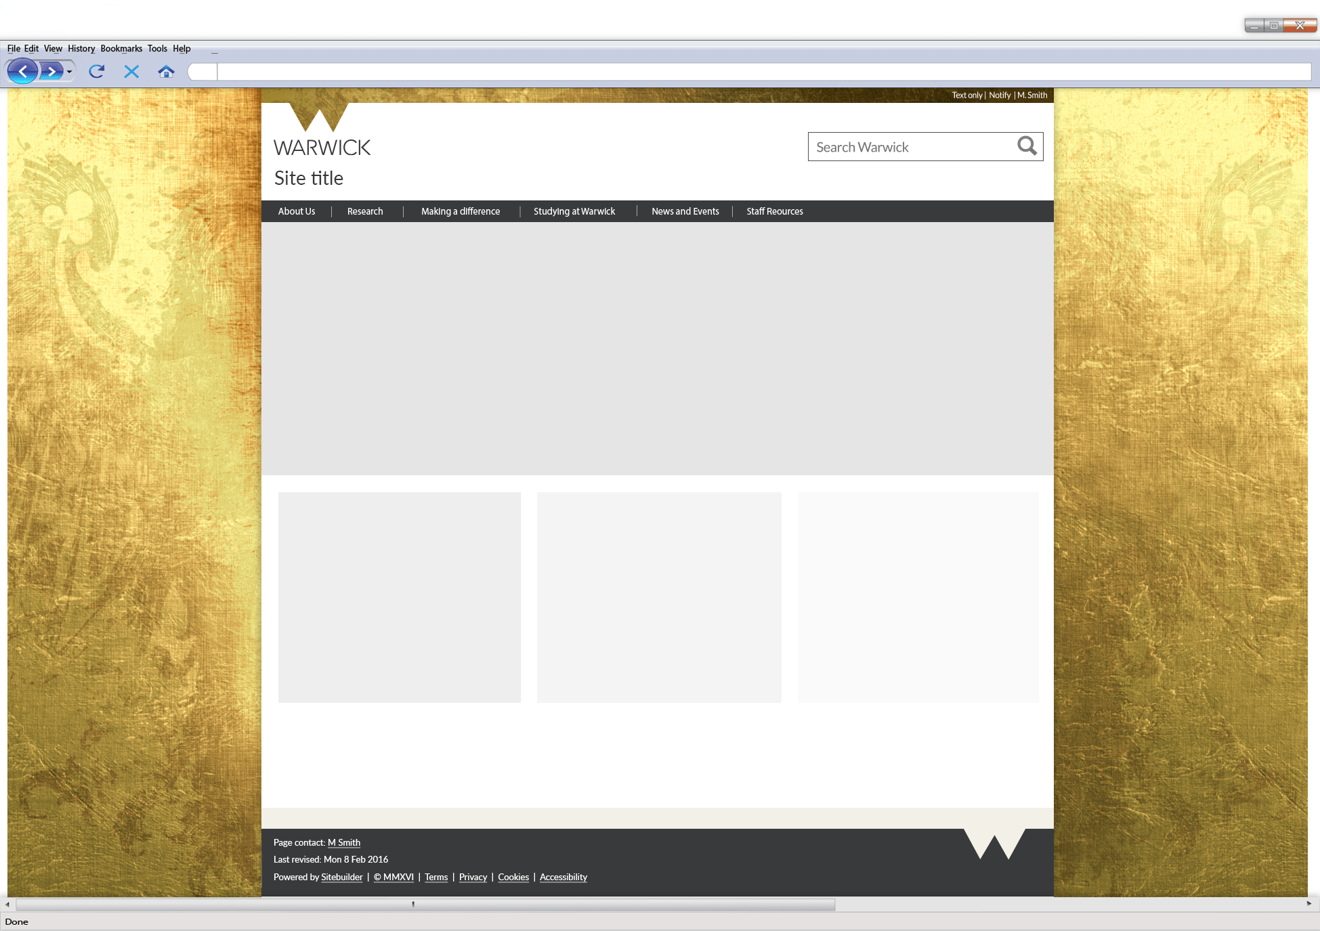Open the News and Events tab

pos(685,211)
